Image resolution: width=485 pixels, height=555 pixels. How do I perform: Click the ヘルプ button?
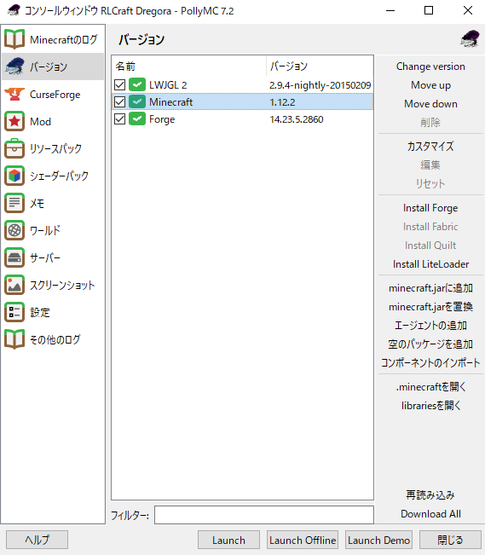coord(37,540)
